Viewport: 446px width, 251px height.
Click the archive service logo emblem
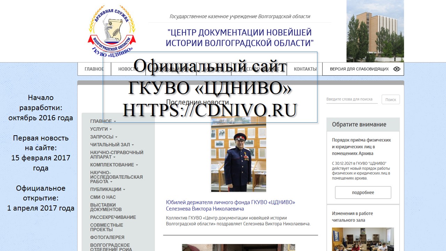(111, 31)
